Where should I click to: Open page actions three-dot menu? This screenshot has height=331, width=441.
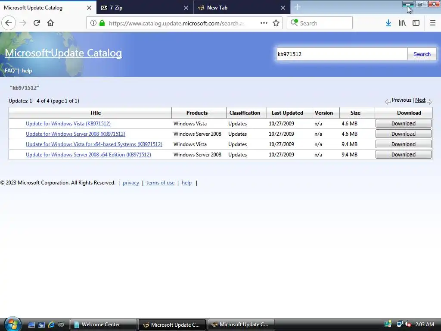point(264,23)
